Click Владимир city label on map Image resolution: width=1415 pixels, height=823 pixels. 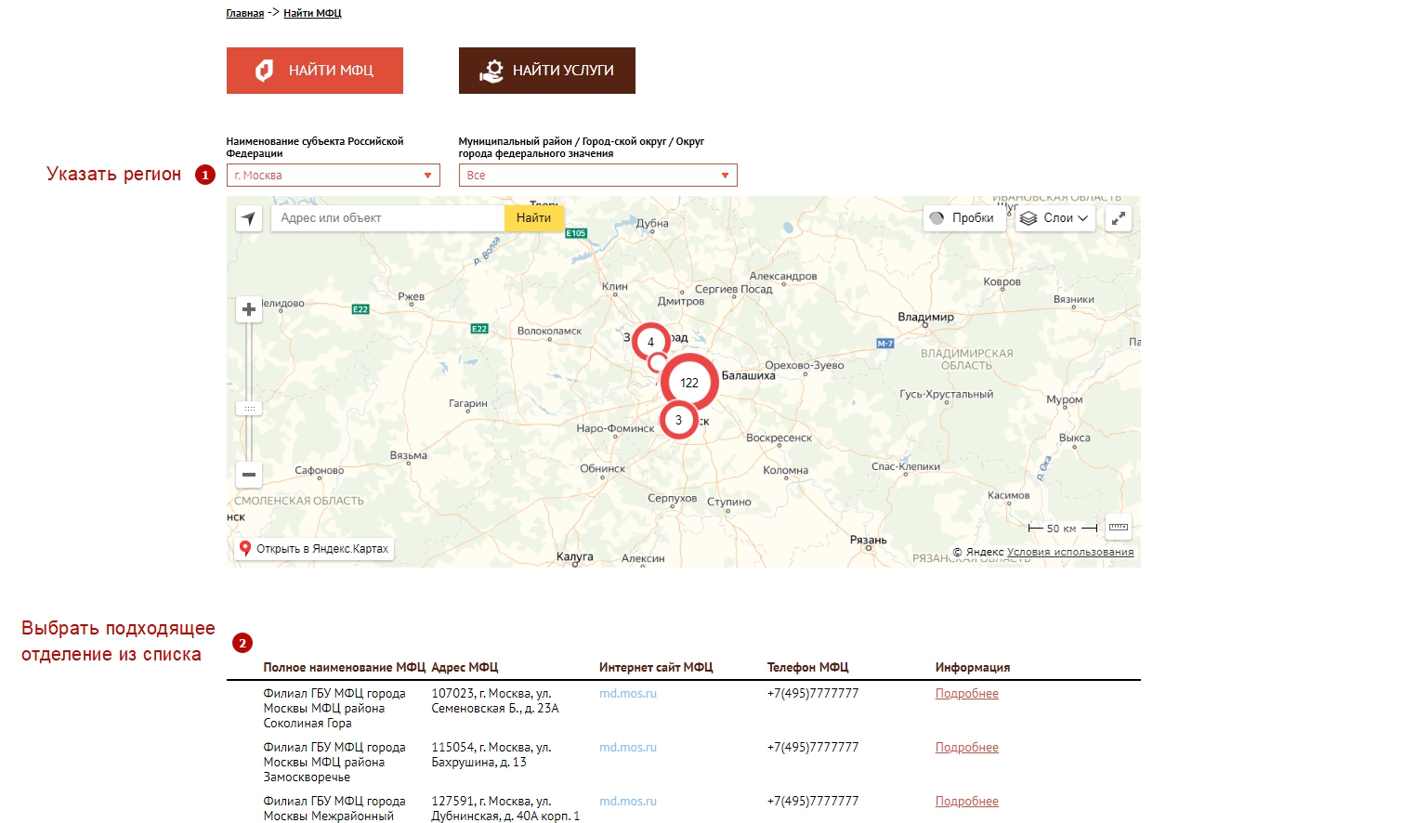pyautogui.click(x=925, y=318)
